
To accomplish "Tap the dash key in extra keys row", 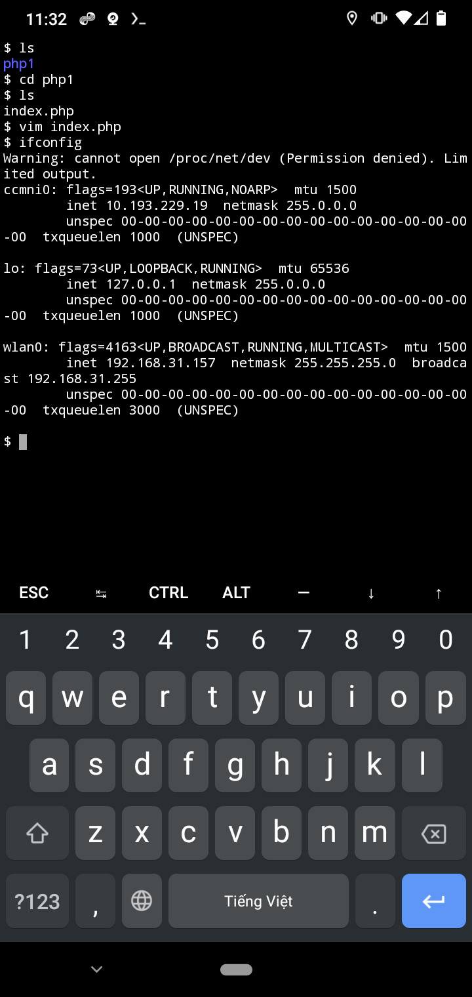I will [x=304, y=593].
